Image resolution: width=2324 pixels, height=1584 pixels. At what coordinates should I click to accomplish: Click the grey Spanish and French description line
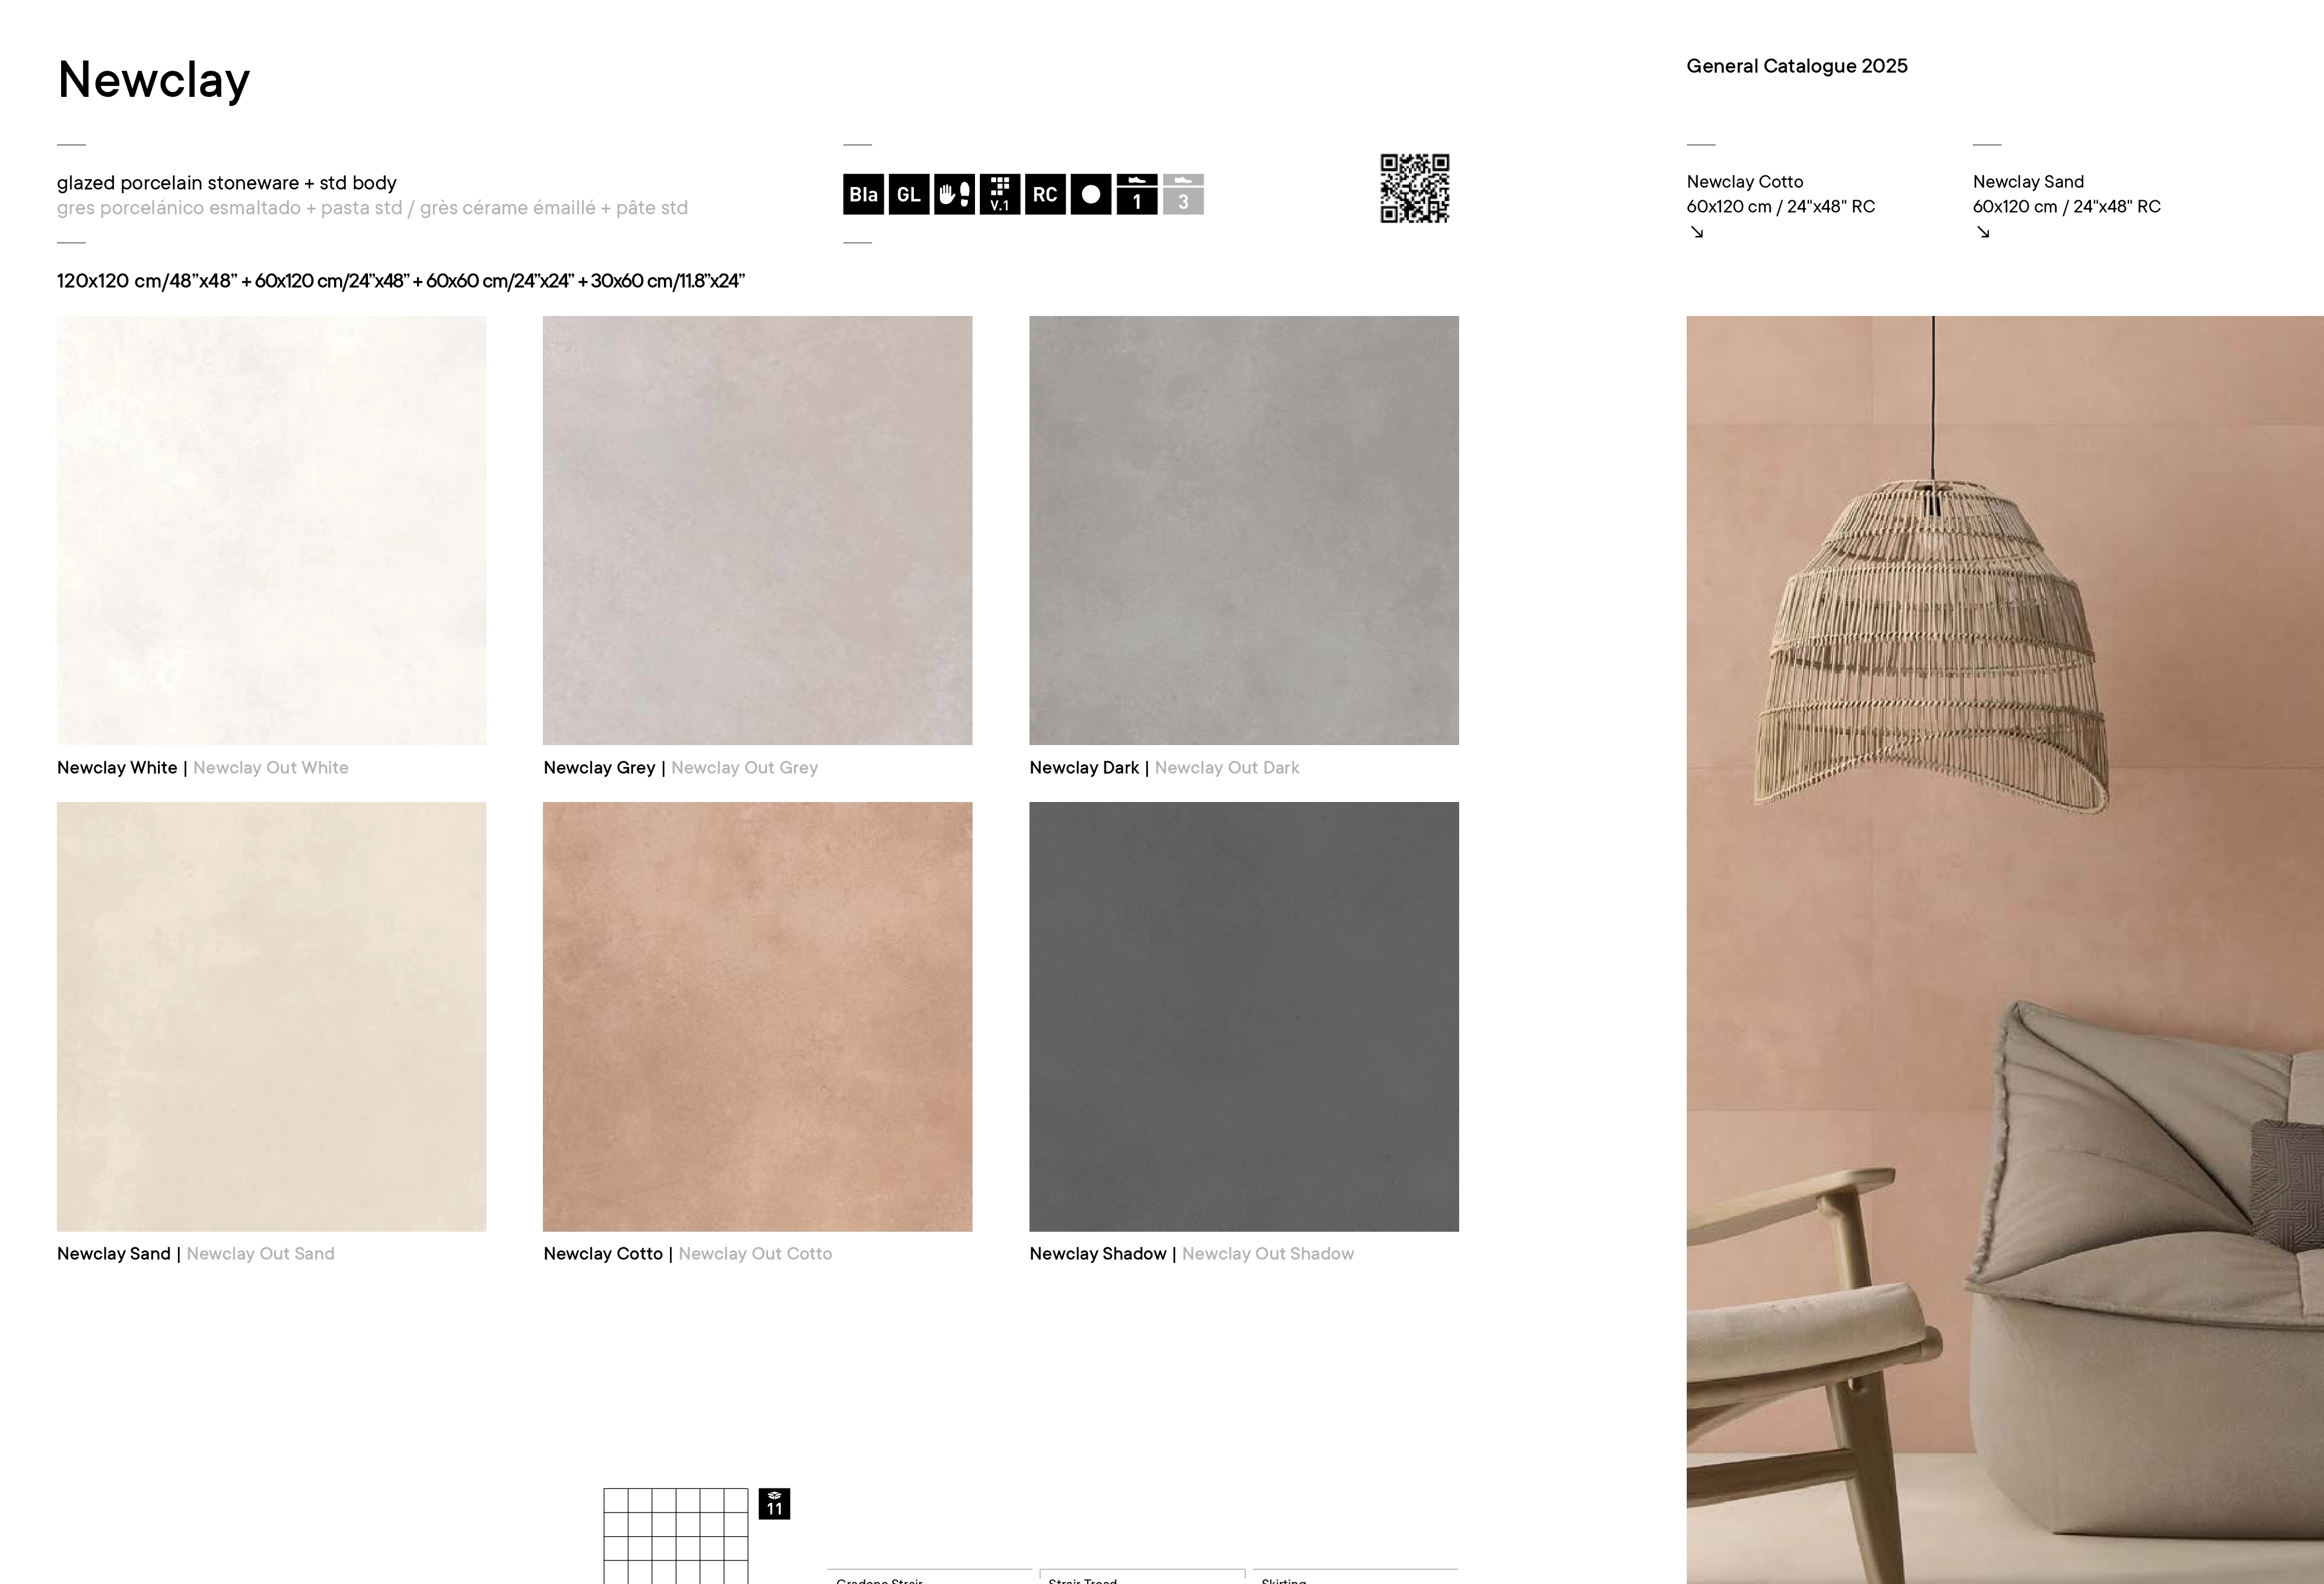tap(372, 208)
